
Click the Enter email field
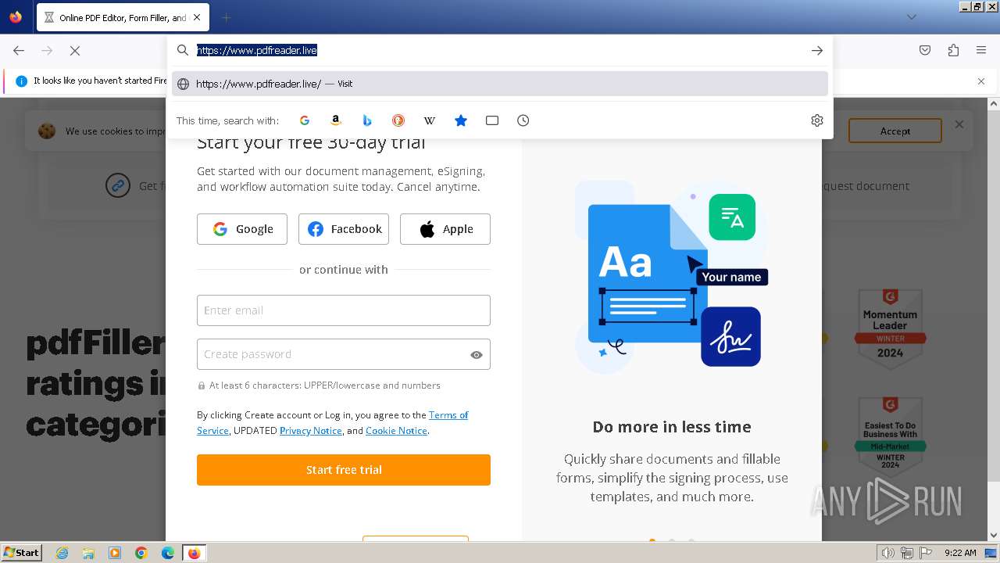[x=344, y=310]
